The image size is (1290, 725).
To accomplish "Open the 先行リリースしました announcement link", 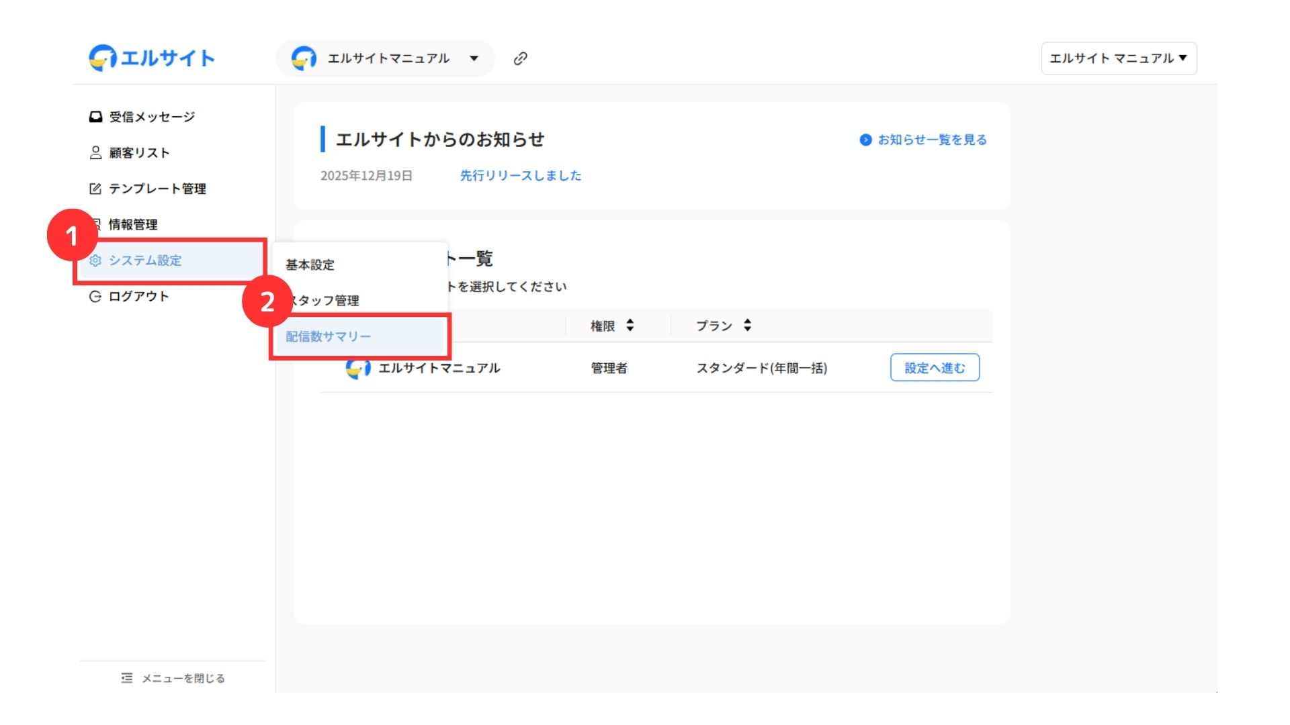I will [x=520, y=175].
